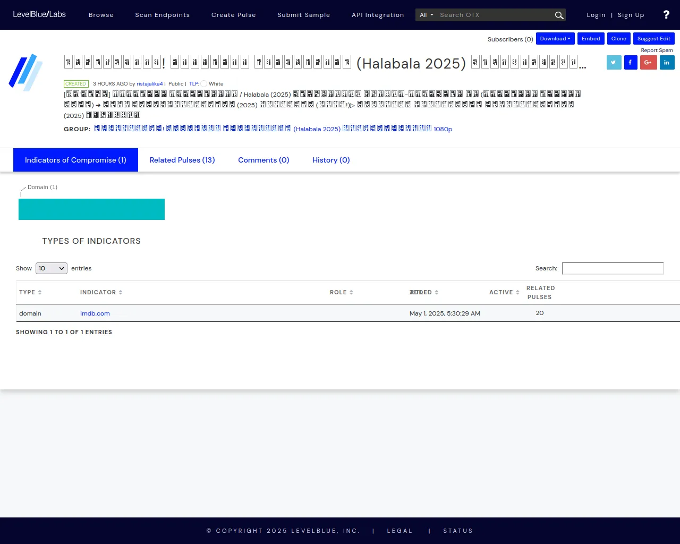Sort table by Active column
The height and width of the screenshot is (544, 680).
click(504, 292)
